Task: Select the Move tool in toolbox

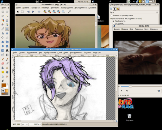Action: [x=7, y=33]
